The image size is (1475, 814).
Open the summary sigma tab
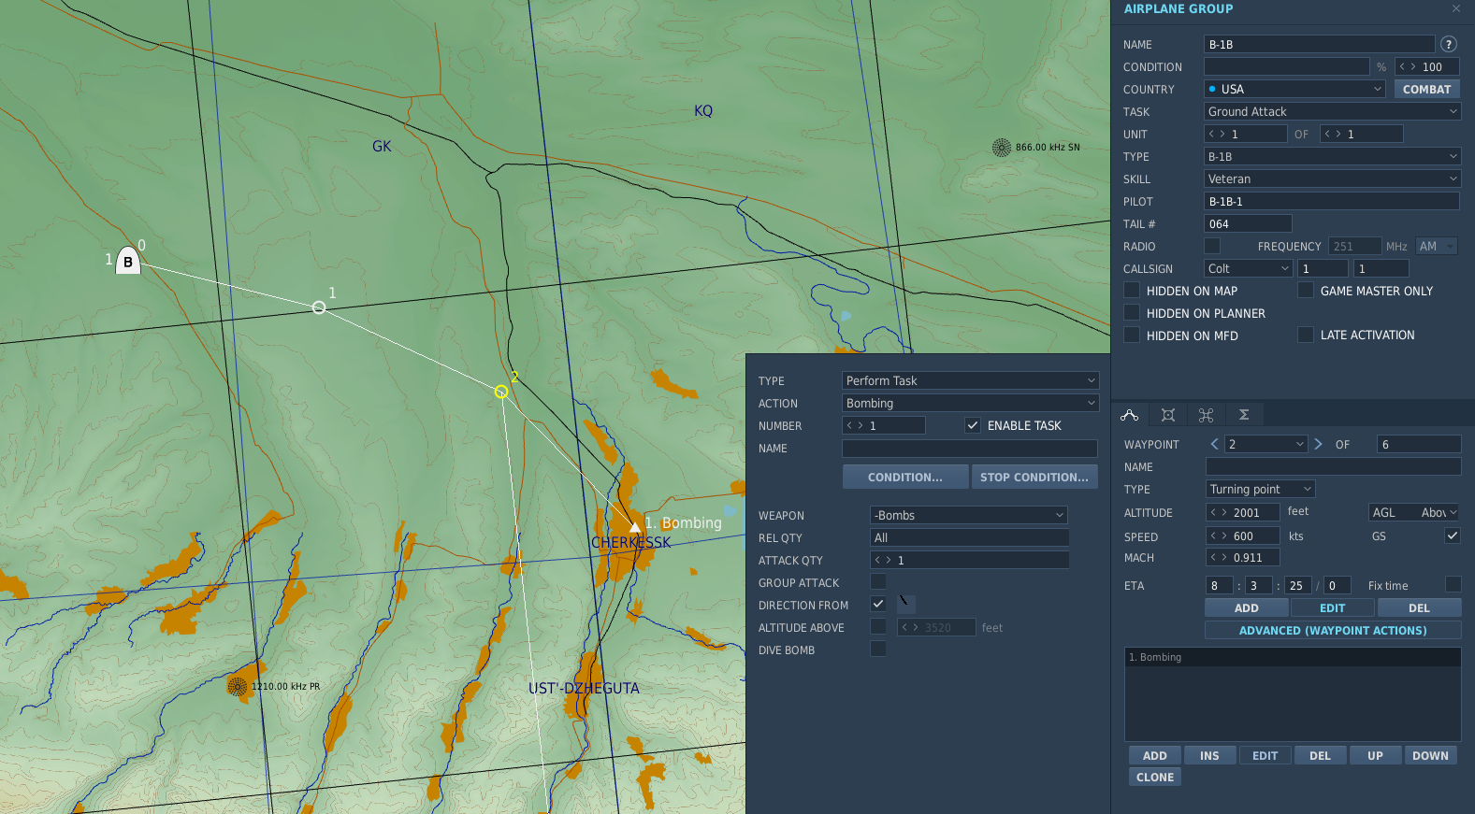point(1244,415)
